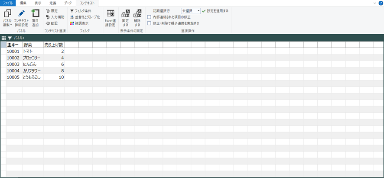Switch to the データ tab
This screenshot has height=178, width=384.
[68, 3]
